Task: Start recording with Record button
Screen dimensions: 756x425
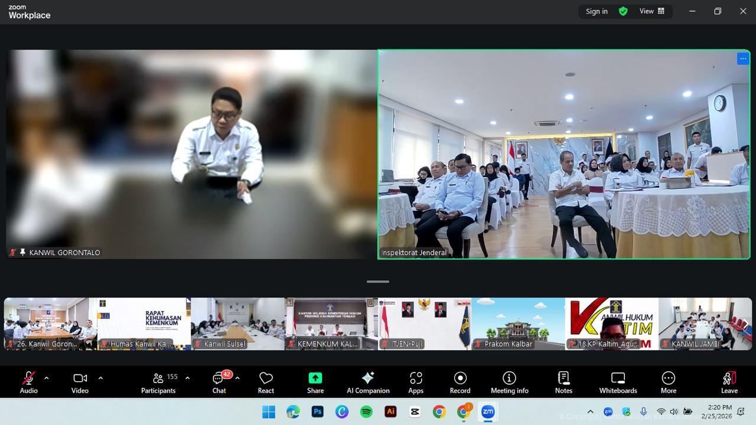Action: coord(460,382)
